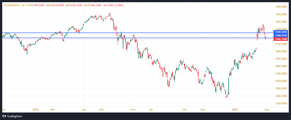Viewport: 291px width, 120px height.
Task: Click the TradingView logo icon
Action: [x=4, y=116]
